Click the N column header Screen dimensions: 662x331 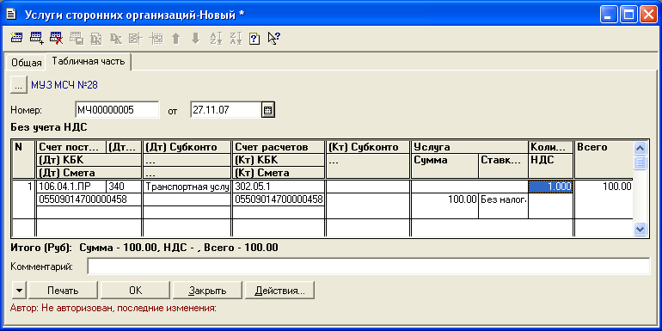click(24, 160)
